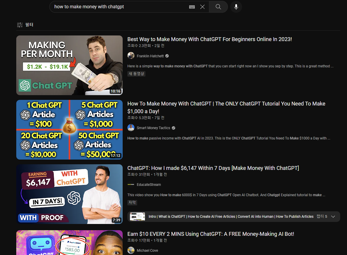Visit the Franklin Hatchett channel name
This screenshot has height=255, width=347.
tap(150, 56)
